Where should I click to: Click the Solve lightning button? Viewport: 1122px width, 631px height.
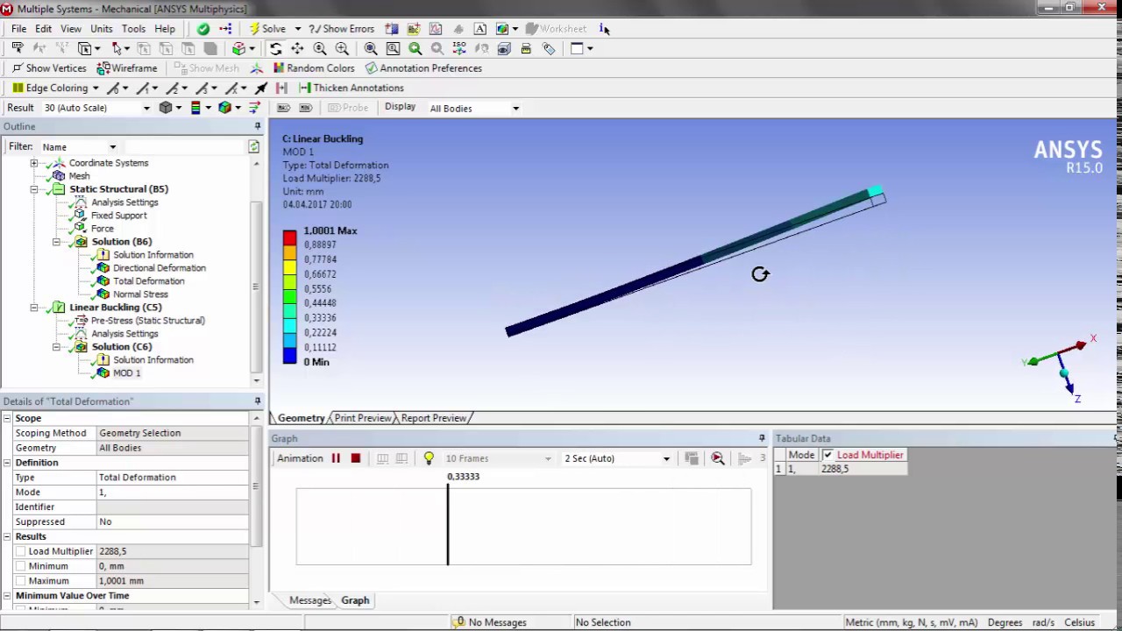pos(267,29)
